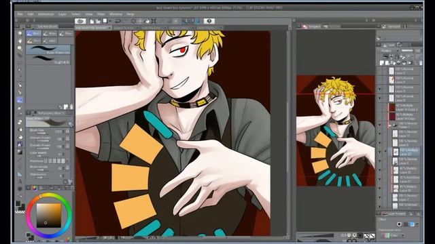This screenshot has height=244, width=435.
Task: Select the Hardness indicator boxes
Action: pyautogui.click(x=54, y=161)
